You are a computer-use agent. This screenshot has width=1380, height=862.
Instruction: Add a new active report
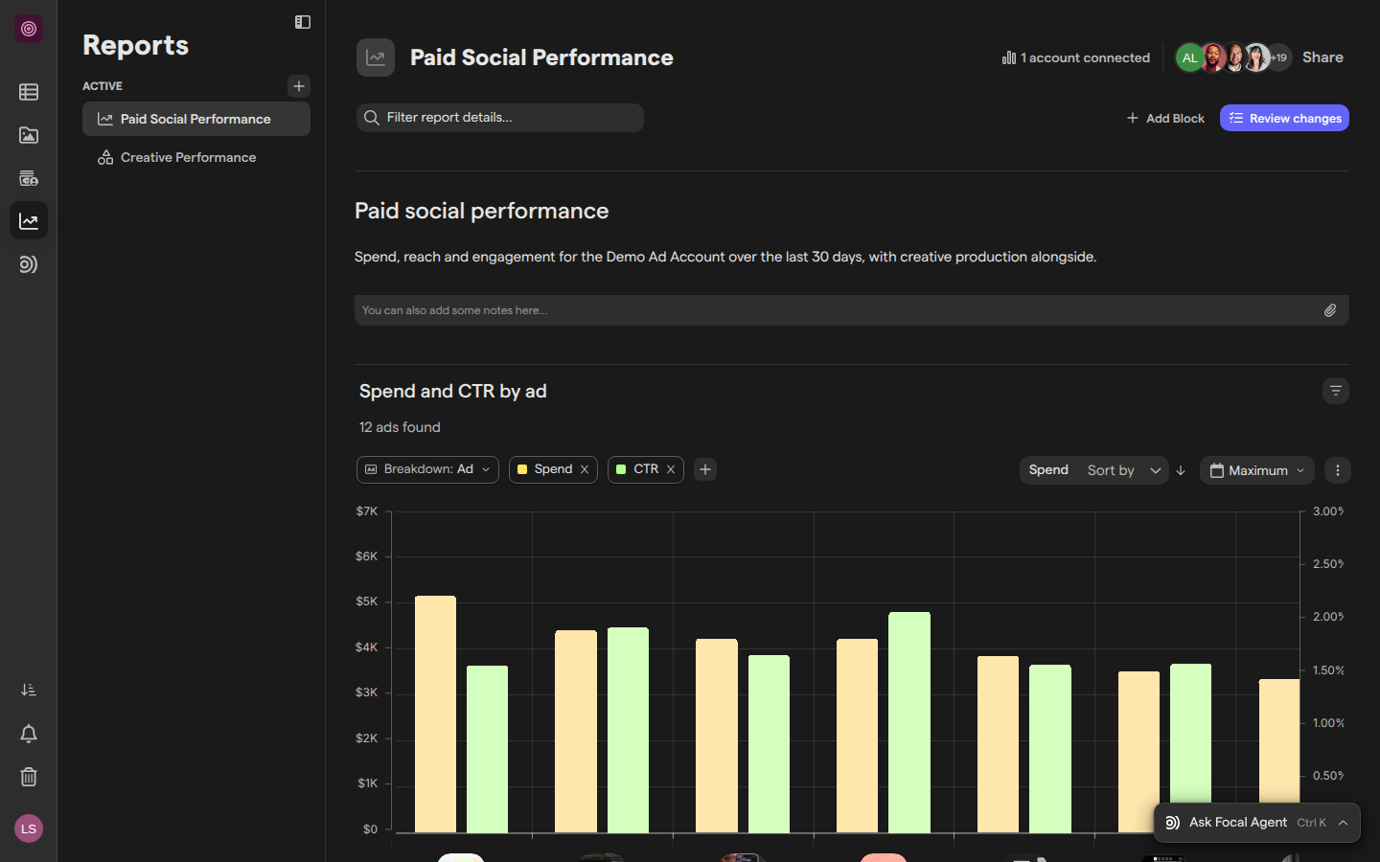coord(299,86)
